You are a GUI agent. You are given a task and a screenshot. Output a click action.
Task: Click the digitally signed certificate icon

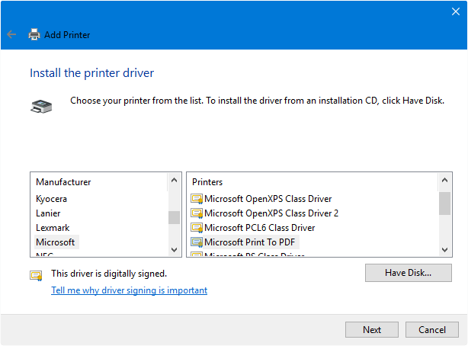(x=36, y=275)
